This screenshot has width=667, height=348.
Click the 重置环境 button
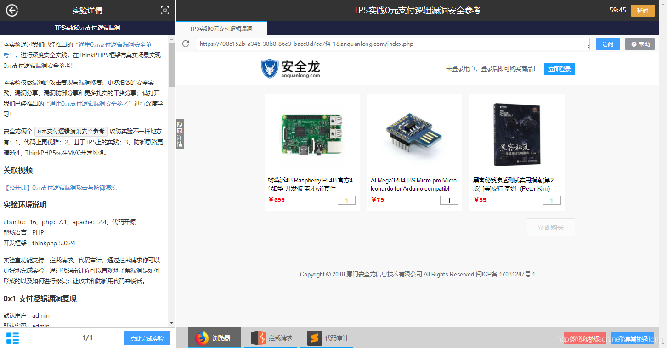[633, 339]
